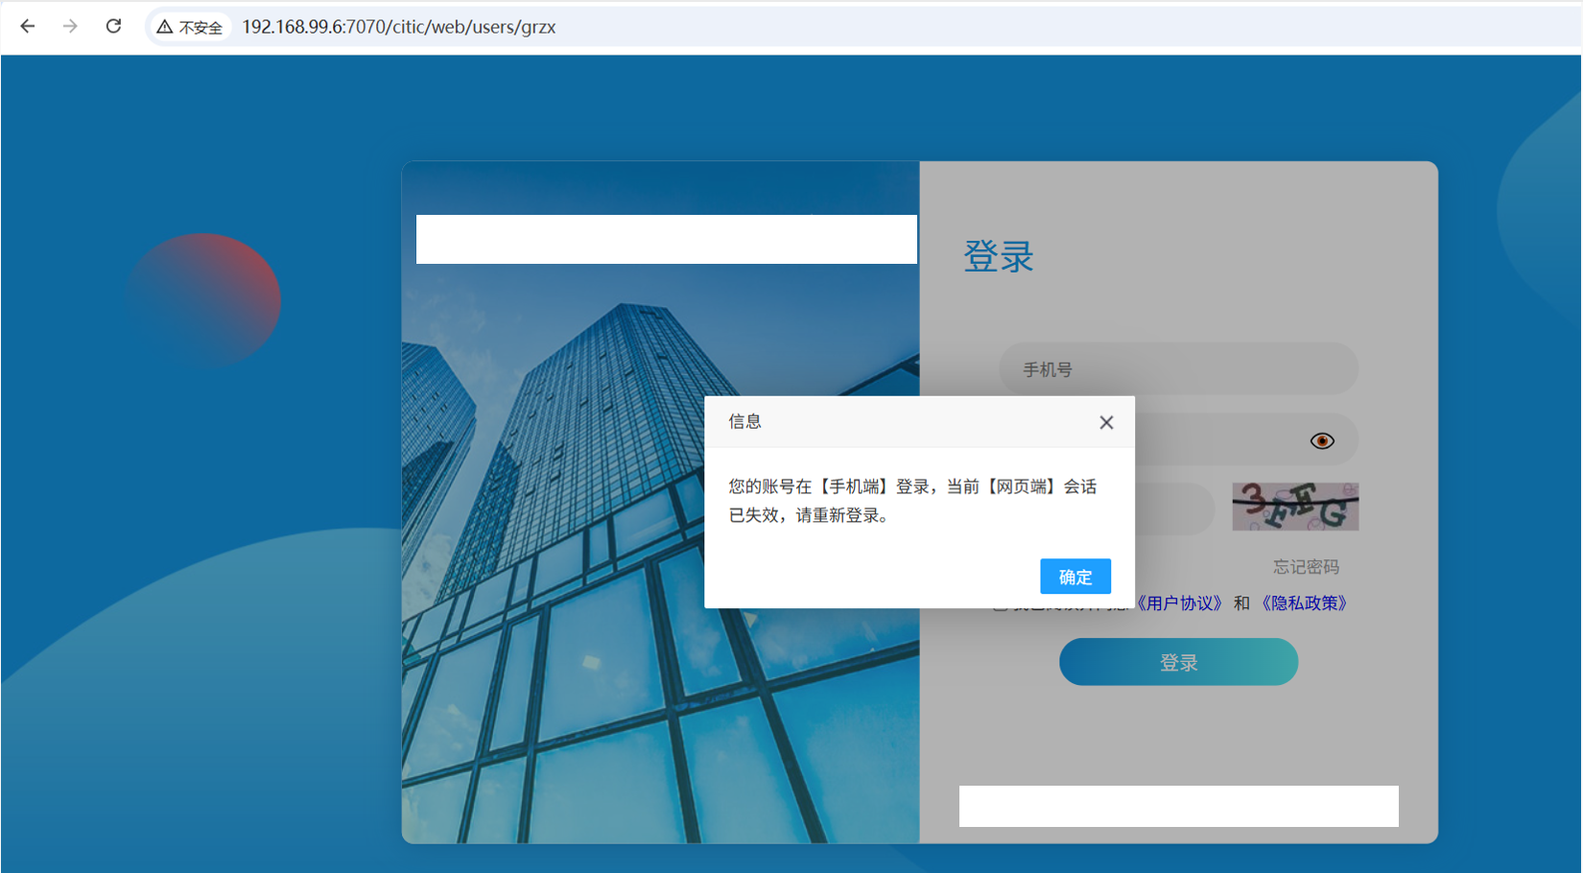
Task: Click the 信息 dialog title
Action: [744, 421]
